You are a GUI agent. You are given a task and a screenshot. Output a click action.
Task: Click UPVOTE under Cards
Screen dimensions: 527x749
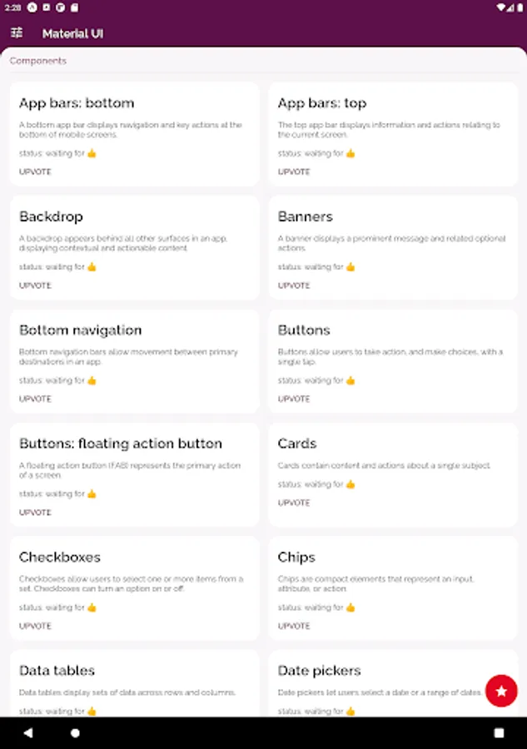pos(294,503)
